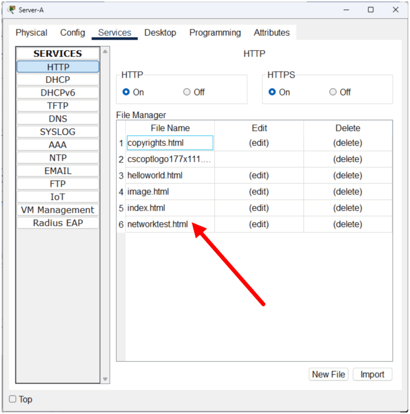Go to the Physical tab

(x=31, y=33)
